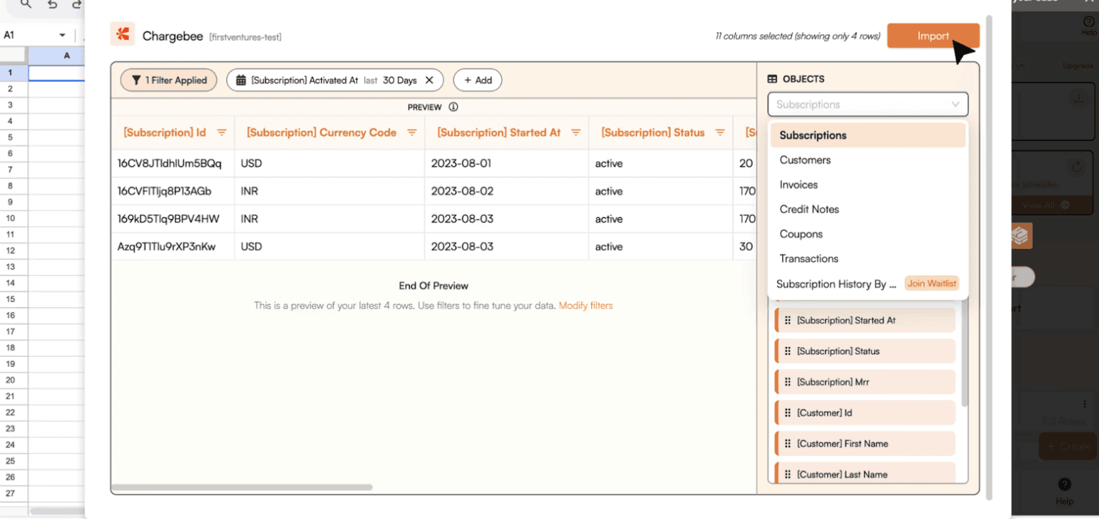Viewport: 1099px width, 519px height.
Task: Select Subscriptions in the objects list
Action: coord(868,135)
